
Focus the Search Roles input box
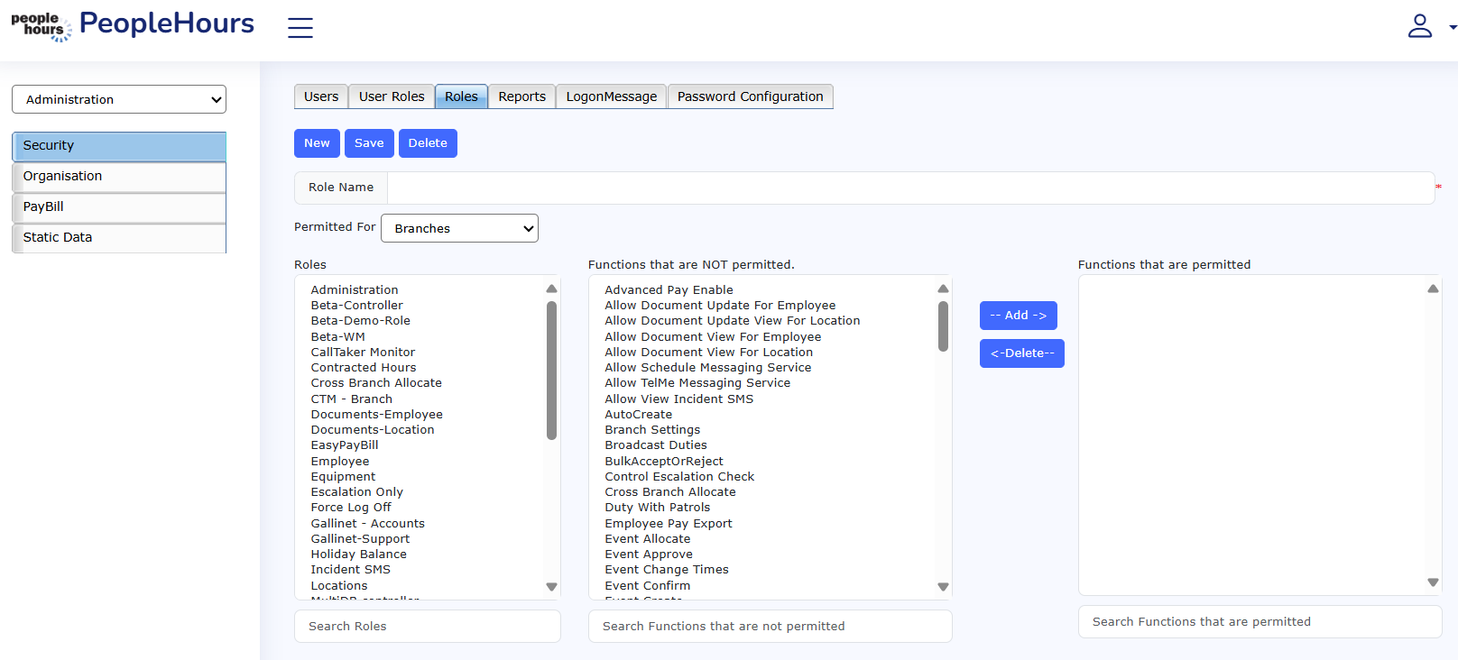(x=427, y=626)
